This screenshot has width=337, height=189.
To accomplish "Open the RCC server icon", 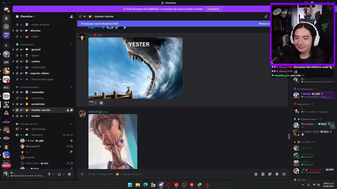I will coord(6,88).
